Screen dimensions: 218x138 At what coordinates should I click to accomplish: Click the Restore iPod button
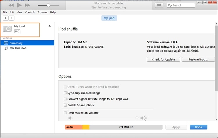click(198, 59)
